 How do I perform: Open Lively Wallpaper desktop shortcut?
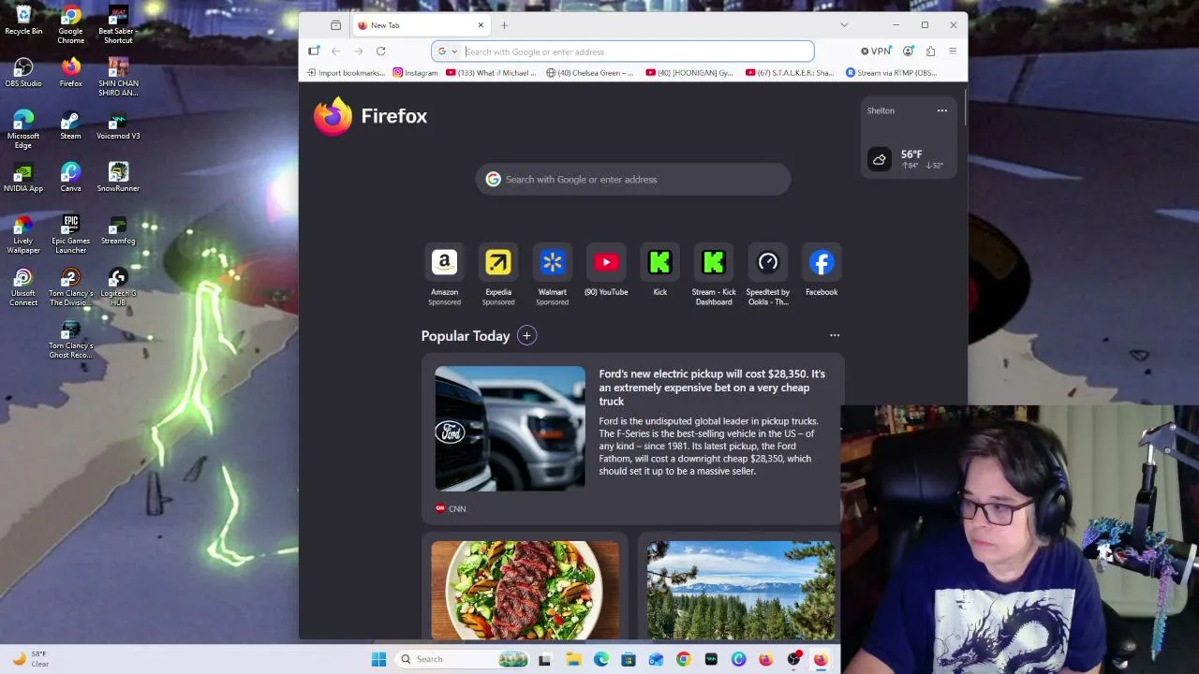[23, 234]
